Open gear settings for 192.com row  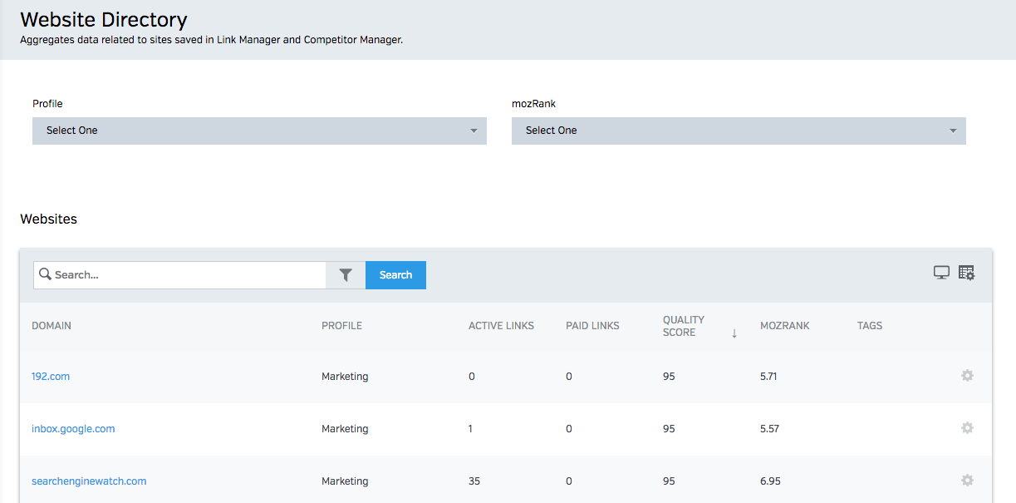967,376
